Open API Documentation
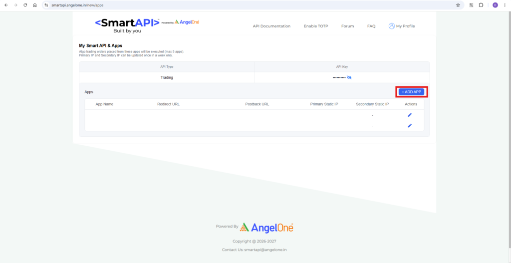This screenshot has height=263, width=511. click(271, 26)
